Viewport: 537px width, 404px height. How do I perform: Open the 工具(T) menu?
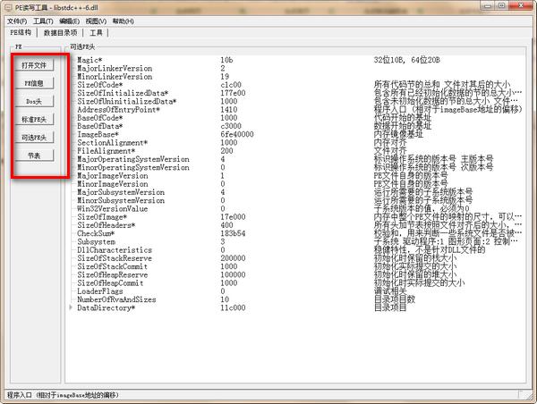(x=43, y=21)
